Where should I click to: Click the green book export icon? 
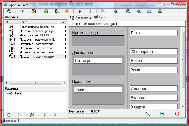pos(139,11)
